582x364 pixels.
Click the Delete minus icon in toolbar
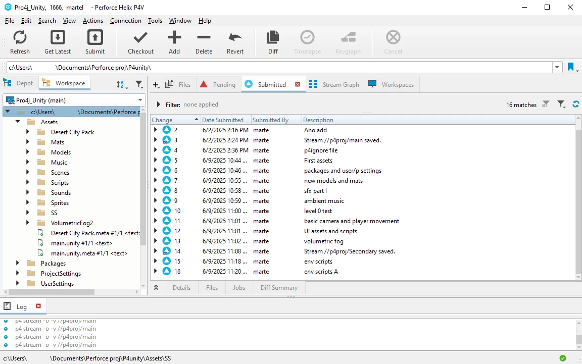click(x=204, y=37)
